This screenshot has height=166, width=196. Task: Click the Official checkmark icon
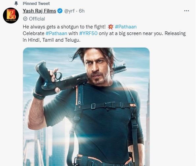point(25,19)
